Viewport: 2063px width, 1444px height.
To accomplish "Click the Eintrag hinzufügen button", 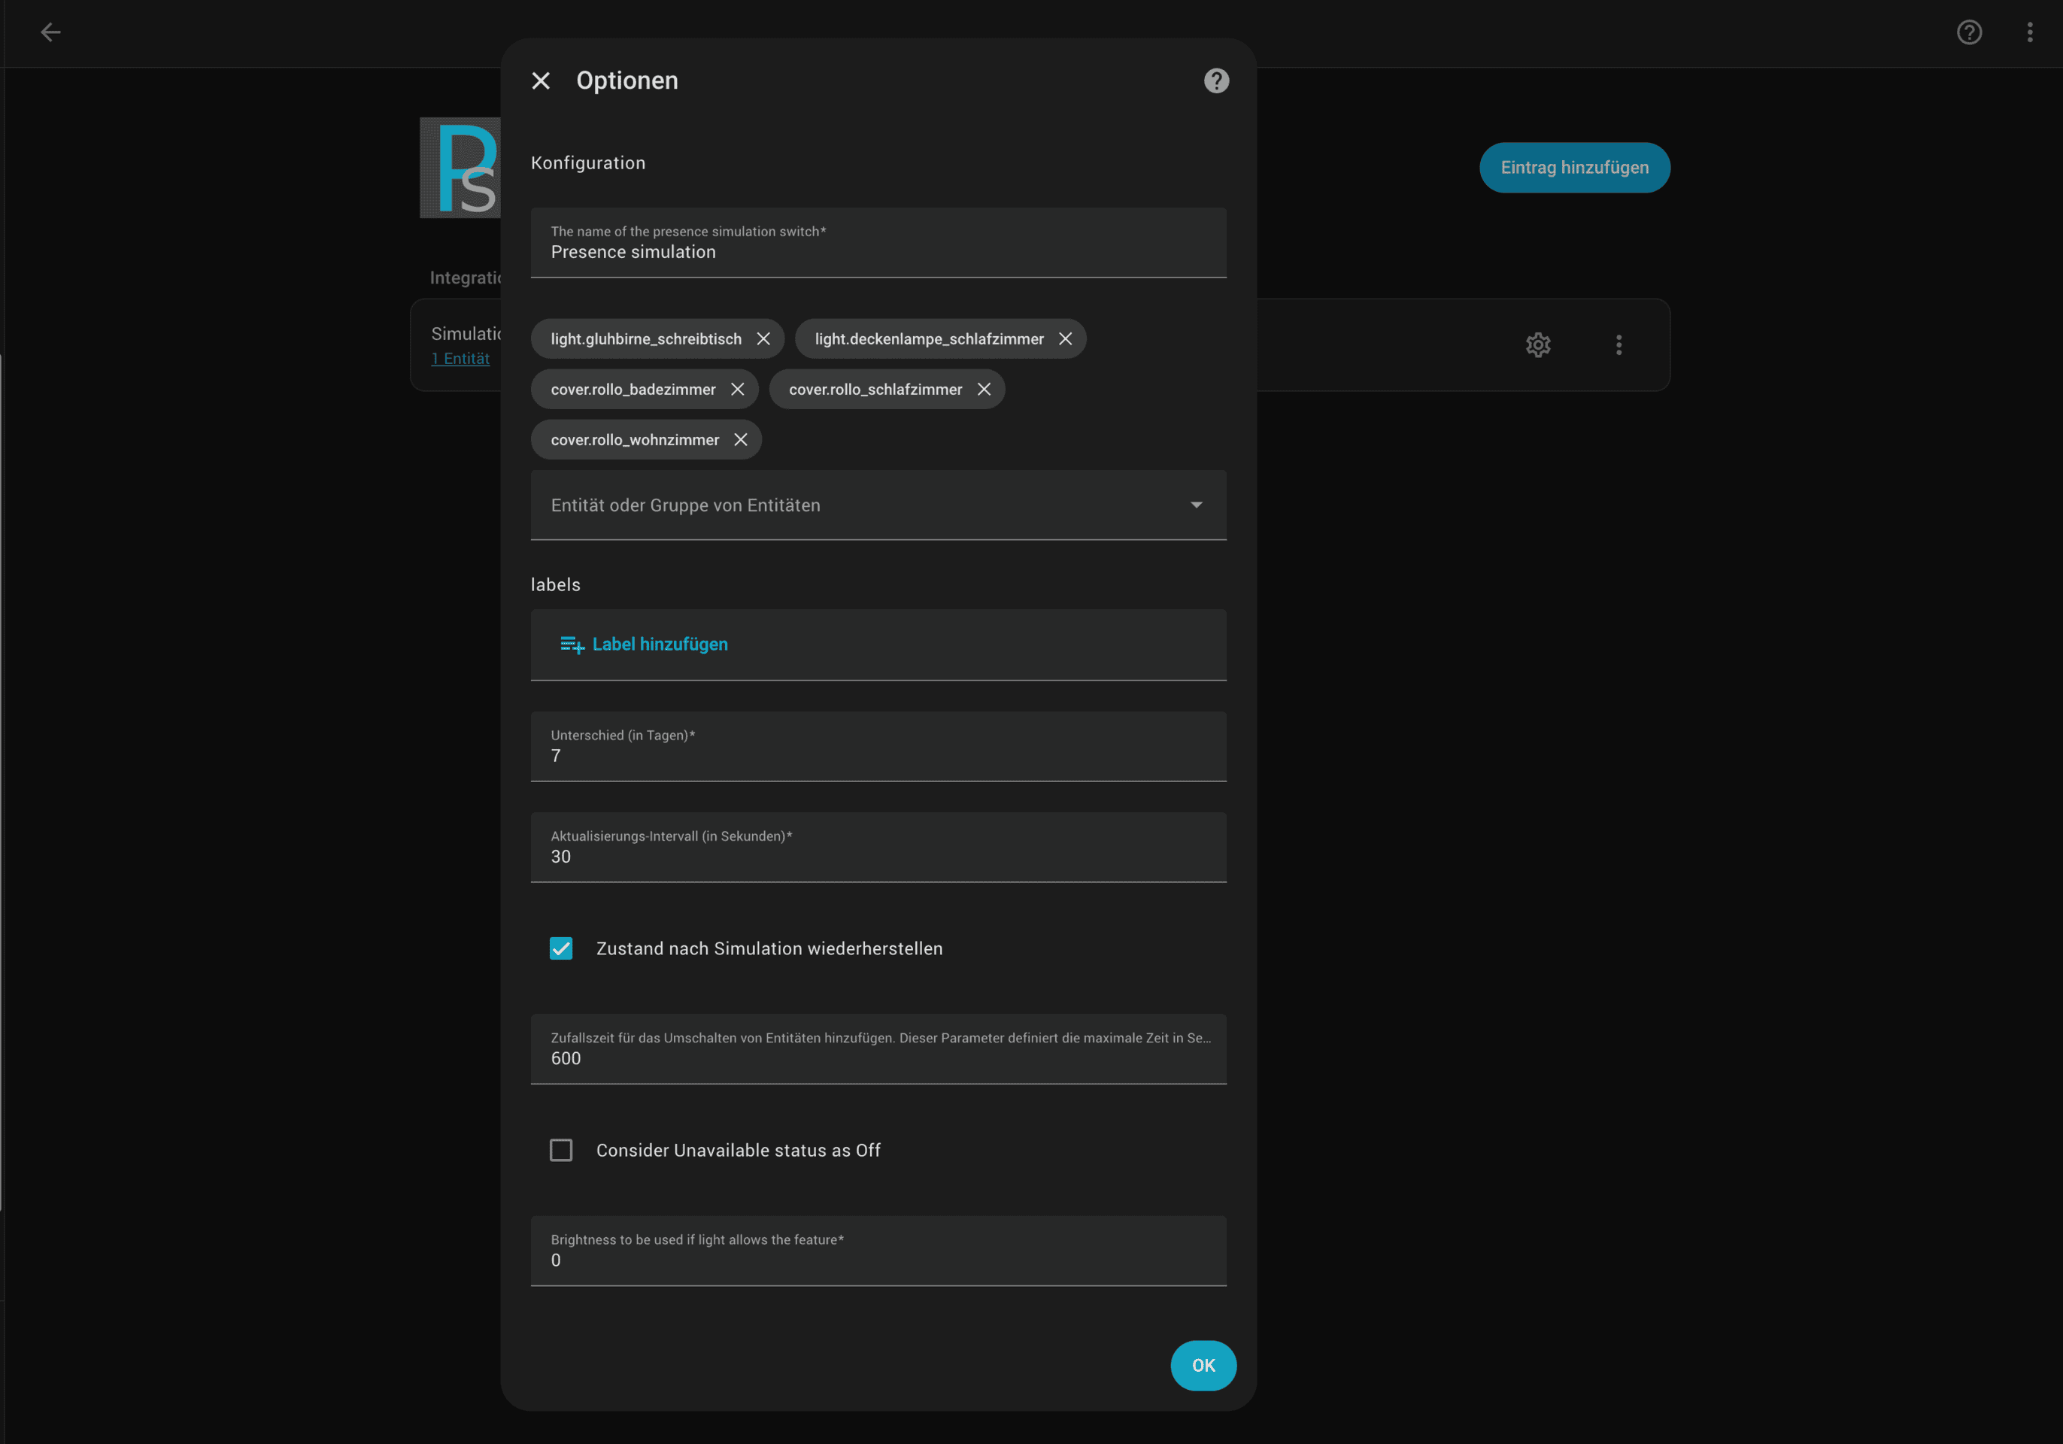I will pyautogui.click(x=1574, y=167).
